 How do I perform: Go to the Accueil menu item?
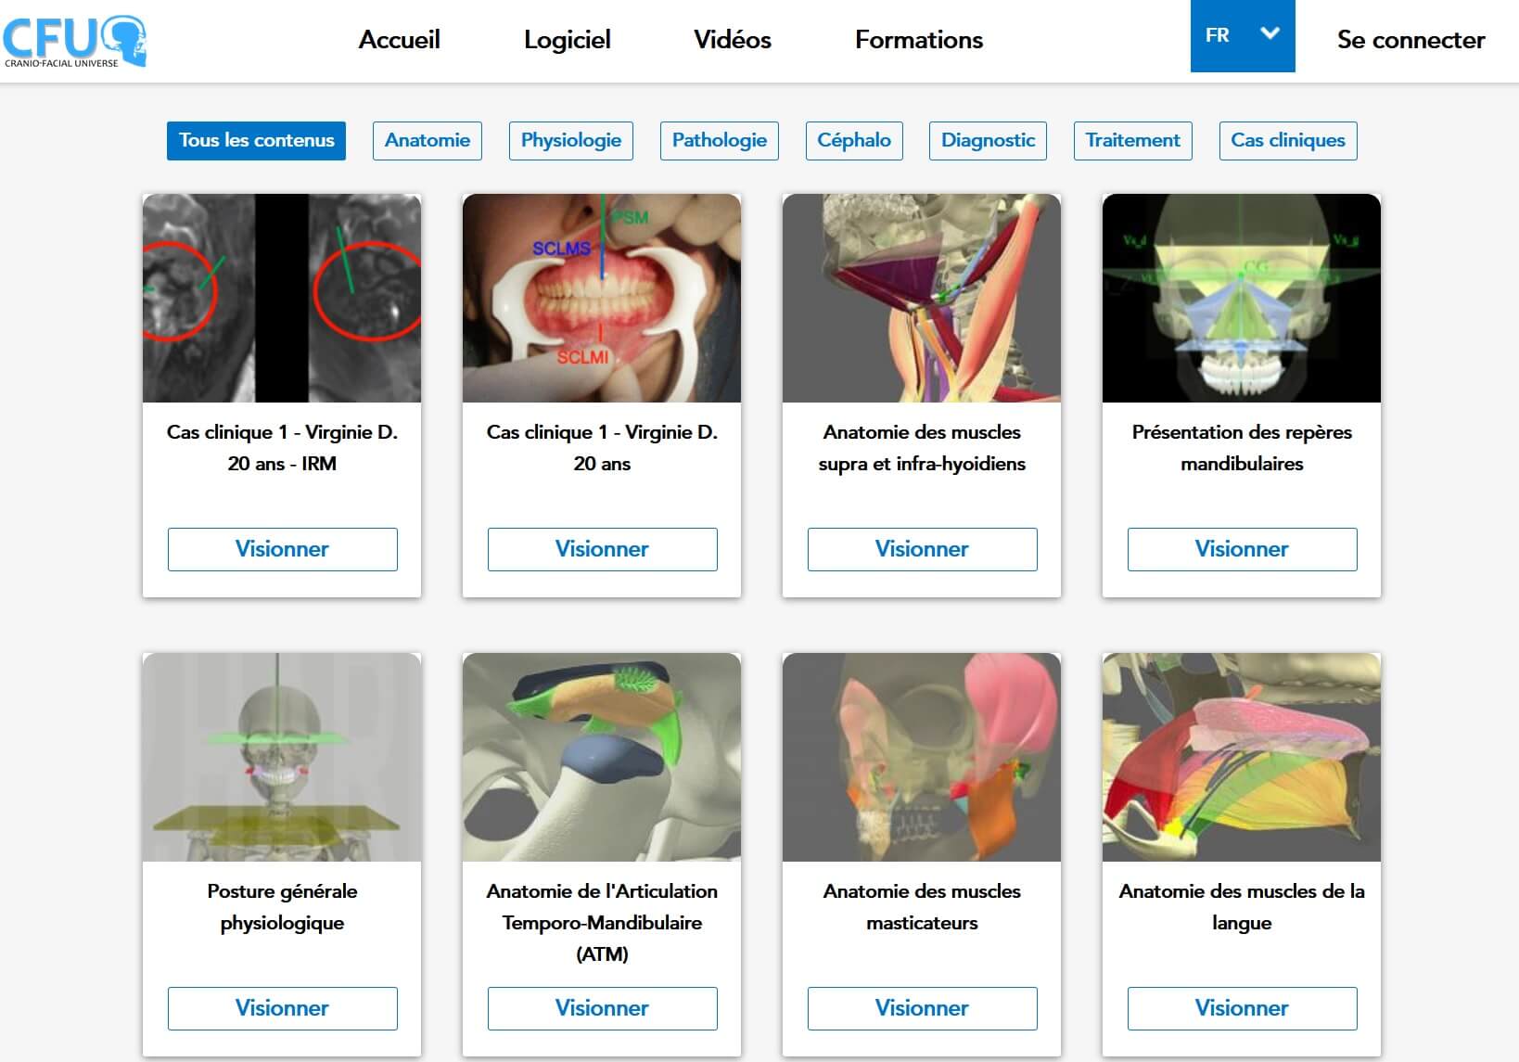(400, 40)
